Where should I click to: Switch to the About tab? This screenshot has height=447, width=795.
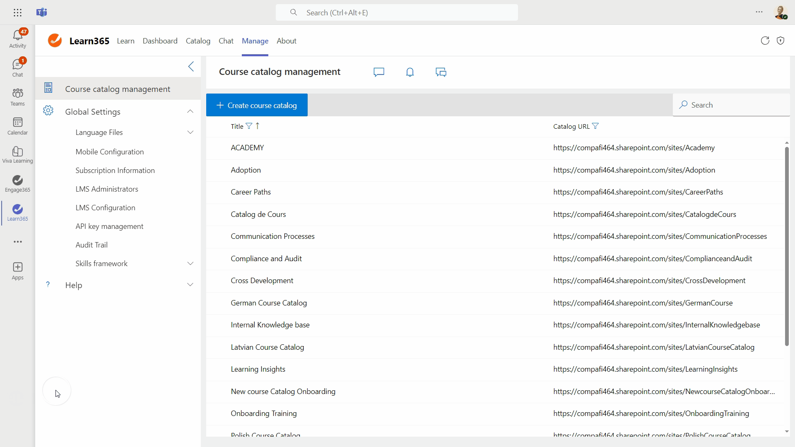(x=287, y=41)
